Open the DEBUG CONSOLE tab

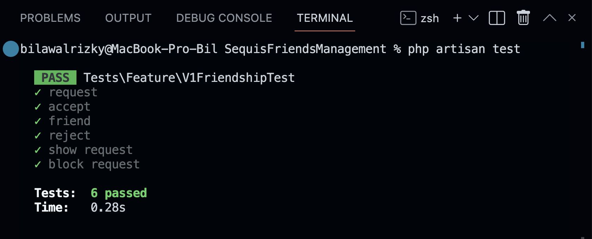224,18
